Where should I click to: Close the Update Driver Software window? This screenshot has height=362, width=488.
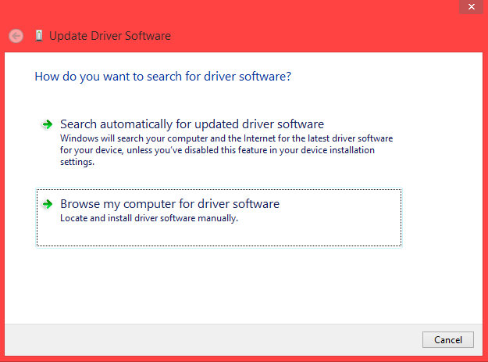click(471, 6)
